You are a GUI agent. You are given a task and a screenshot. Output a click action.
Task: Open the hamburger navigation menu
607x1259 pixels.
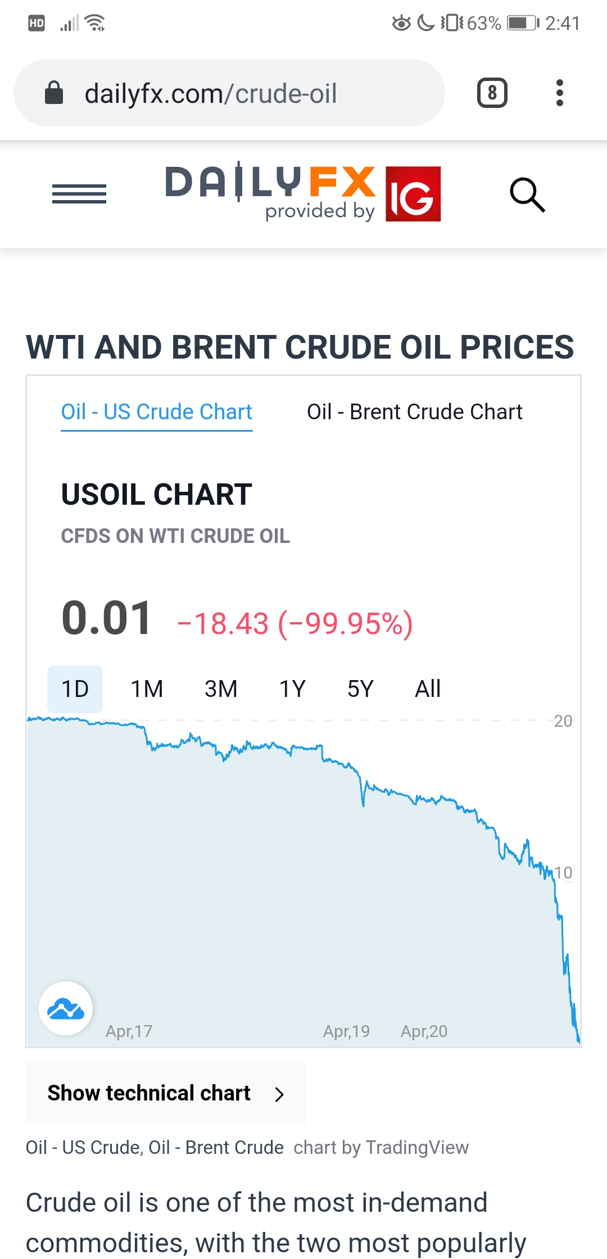coord(79,194)
